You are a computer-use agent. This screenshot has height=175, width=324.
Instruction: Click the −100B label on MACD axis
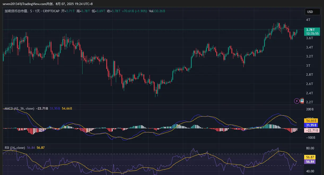310,138
